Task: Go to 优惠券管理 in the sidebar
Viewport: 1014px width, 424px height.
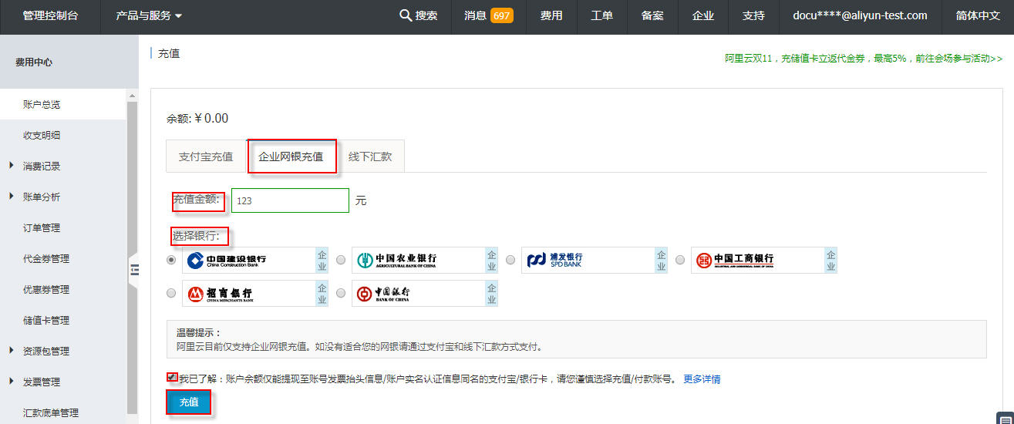Action: (x=46, y=289)
